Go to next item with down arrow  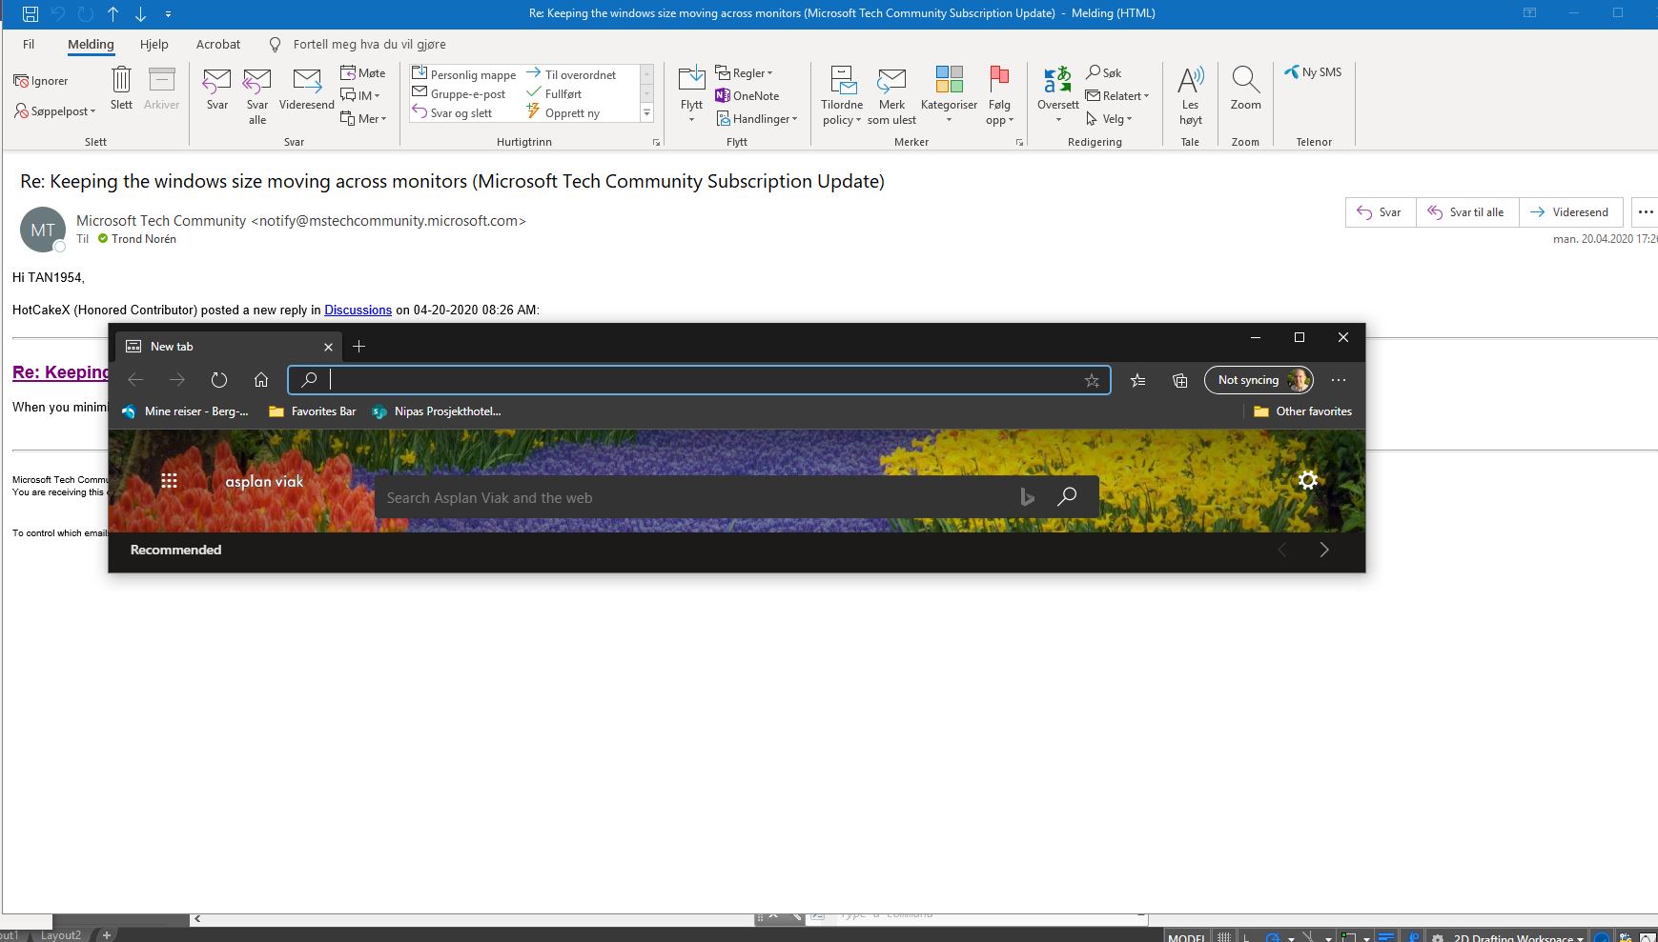pyautogui.click(x=141, y=13)
